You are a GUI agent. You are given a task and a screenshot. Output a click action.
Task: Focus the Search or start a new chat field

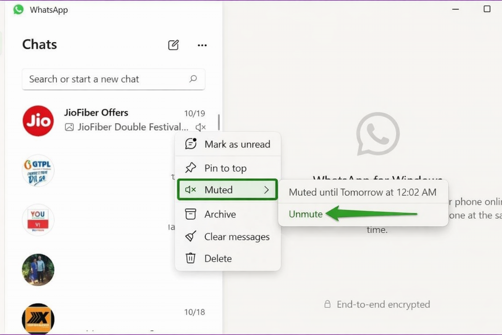click(x=113, y=79)
